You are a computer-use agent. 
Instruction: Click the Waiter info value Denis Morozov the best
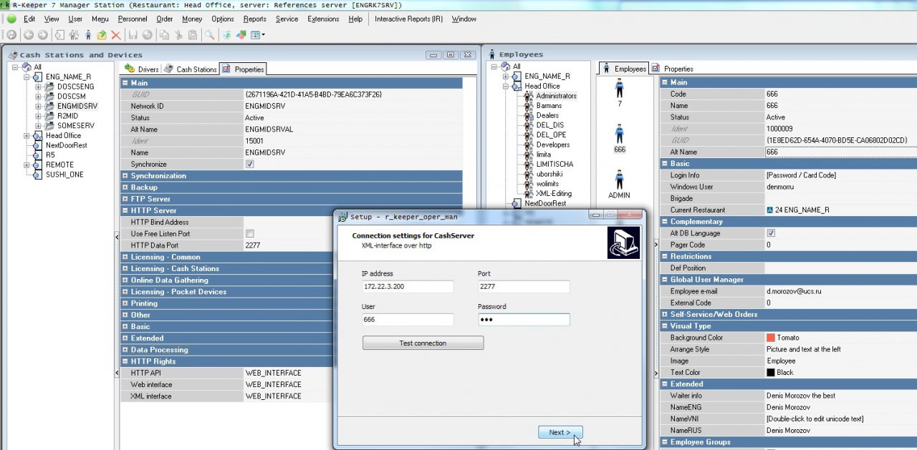click(x=801, y=396)
